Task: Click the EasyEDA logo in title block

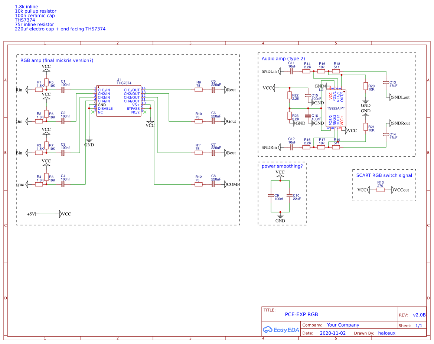Action: tap(281, 330)
